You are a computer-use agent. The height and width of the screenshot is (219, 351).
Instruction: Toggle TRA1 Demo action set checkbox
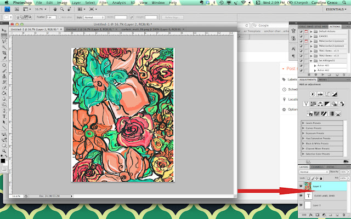[x=301, y=51]
